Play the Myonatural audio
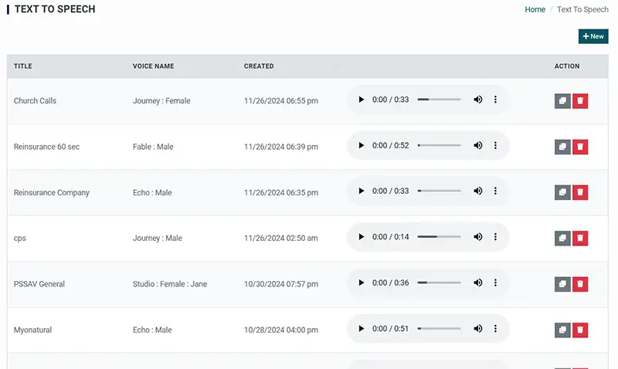The width and height of the screenshot is (618, 369). [361, 328]
